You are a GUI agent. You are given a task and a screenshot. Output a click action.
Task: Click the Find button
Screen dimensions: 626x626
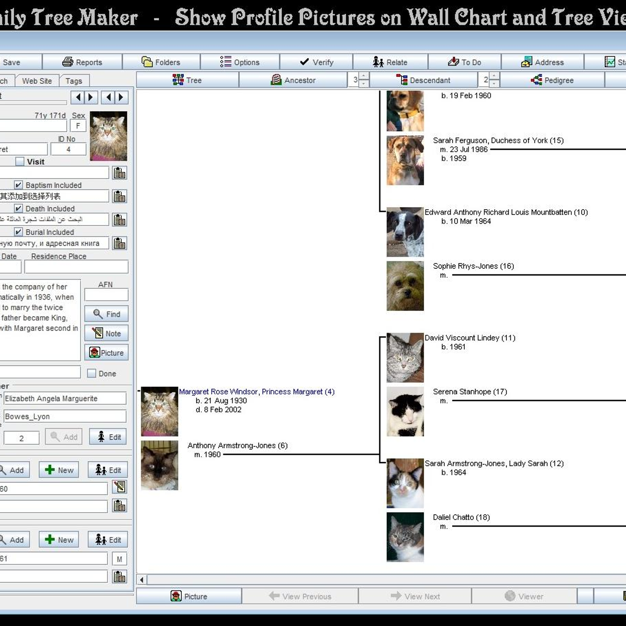click(x=106, y=314)
